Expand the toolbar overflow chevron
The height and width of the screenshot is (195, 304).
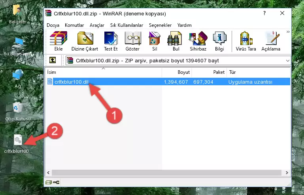coord(288,32)
